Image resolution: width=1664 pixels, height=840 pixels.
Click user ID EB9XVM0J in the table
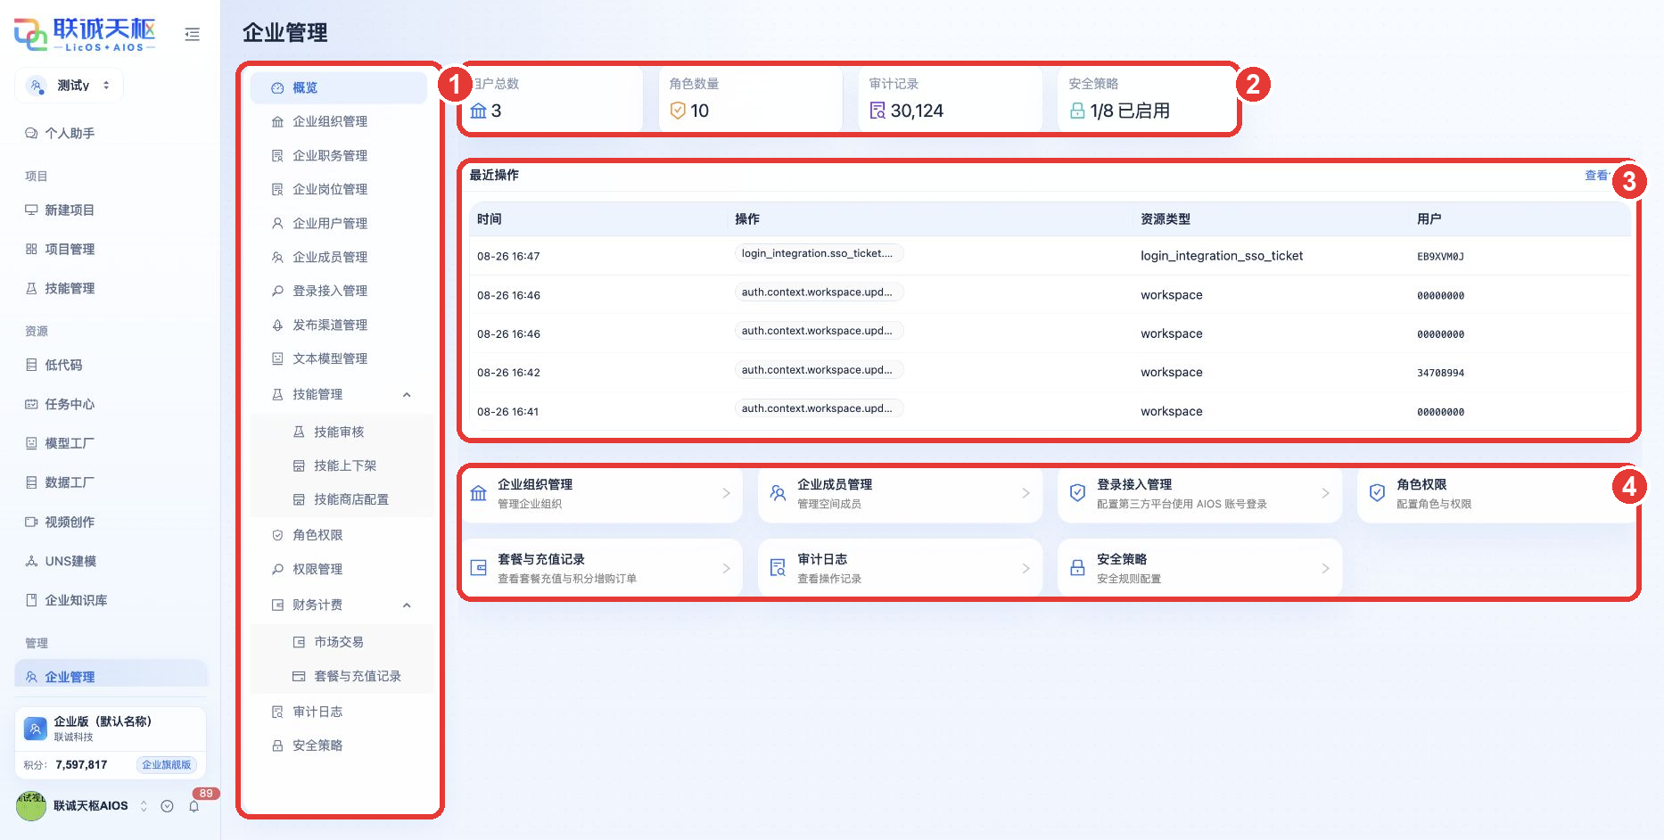click(x=1440, y=257)
